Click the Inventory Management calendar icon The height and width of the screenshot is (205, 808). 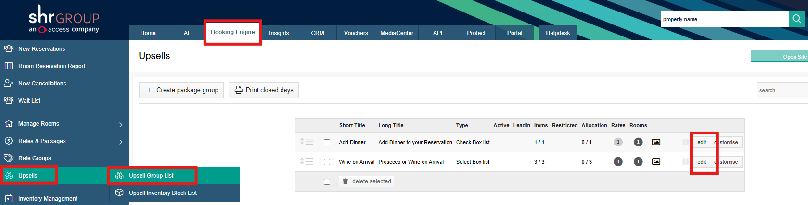[x=9, y=198]
